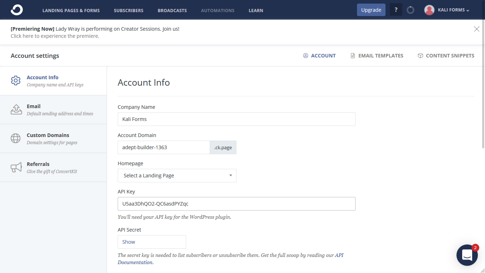Viewport: 485px width, 273px height.
Task: Click 'The secret key is needed' description
Action: pyautogui.click(x=231, y=259)
